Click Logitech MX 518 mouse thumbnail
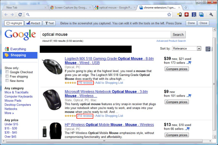This screenshot has height=145, width=218. [x=52, y=66]
